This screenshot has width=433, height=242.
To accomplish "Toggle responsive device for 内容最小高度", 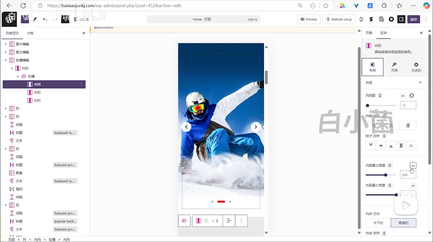I will (x=390, y=166).
